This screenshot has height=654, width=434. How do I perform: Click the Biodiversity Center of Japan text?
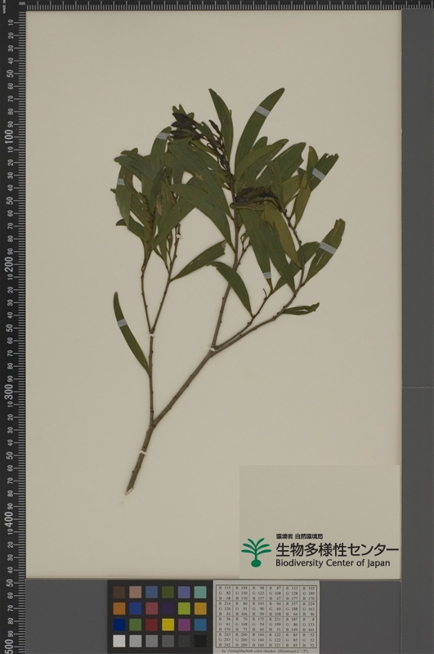point(333,563)
